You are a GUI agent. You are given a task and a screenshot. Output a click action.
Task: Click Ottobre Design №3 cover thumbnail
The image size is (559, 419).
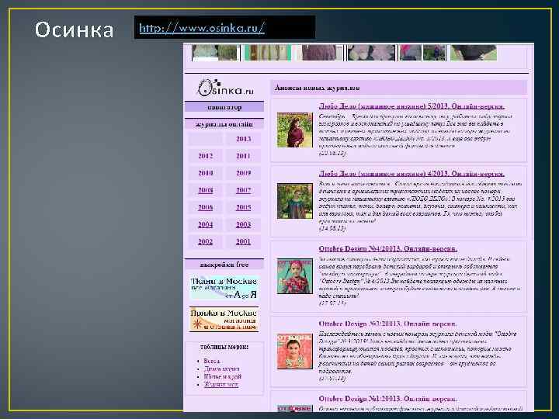point(295,351)
